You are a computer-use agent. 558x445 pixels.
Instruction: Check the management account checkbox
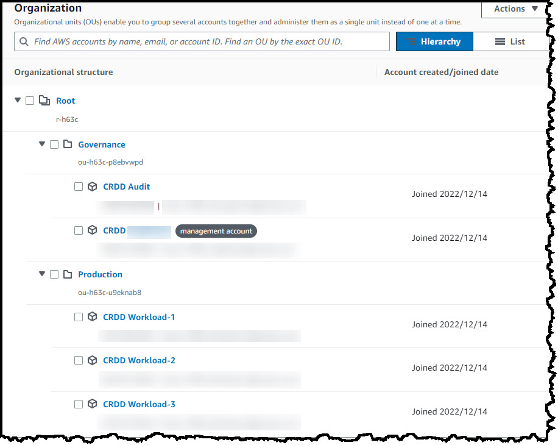[x=79, y=230]
